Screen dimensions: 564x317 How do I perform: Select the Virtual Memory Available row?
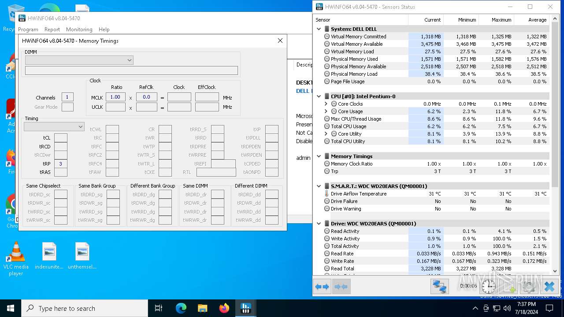431,44
